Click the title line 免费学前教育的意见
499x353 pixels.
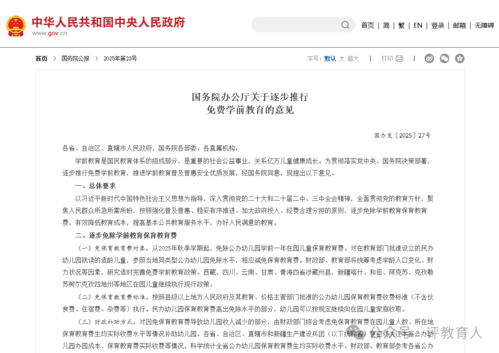point(250,110)
